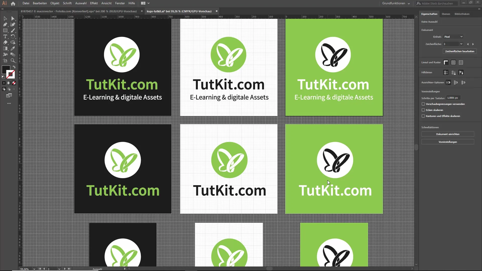The image size is (482, 271).
Task: Select the Eyedropper tool
Action: [x=13, y=48]
